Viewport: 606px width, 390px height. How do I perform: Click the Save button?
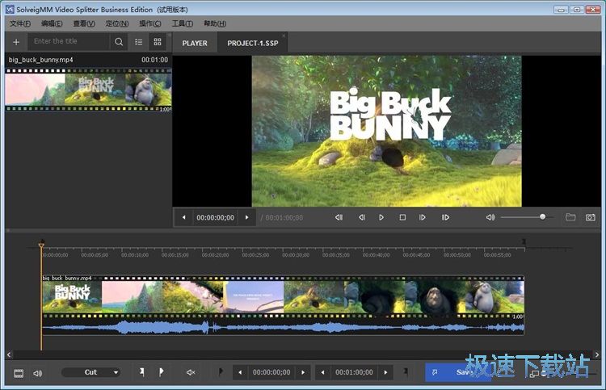click(x=461, y=372)
